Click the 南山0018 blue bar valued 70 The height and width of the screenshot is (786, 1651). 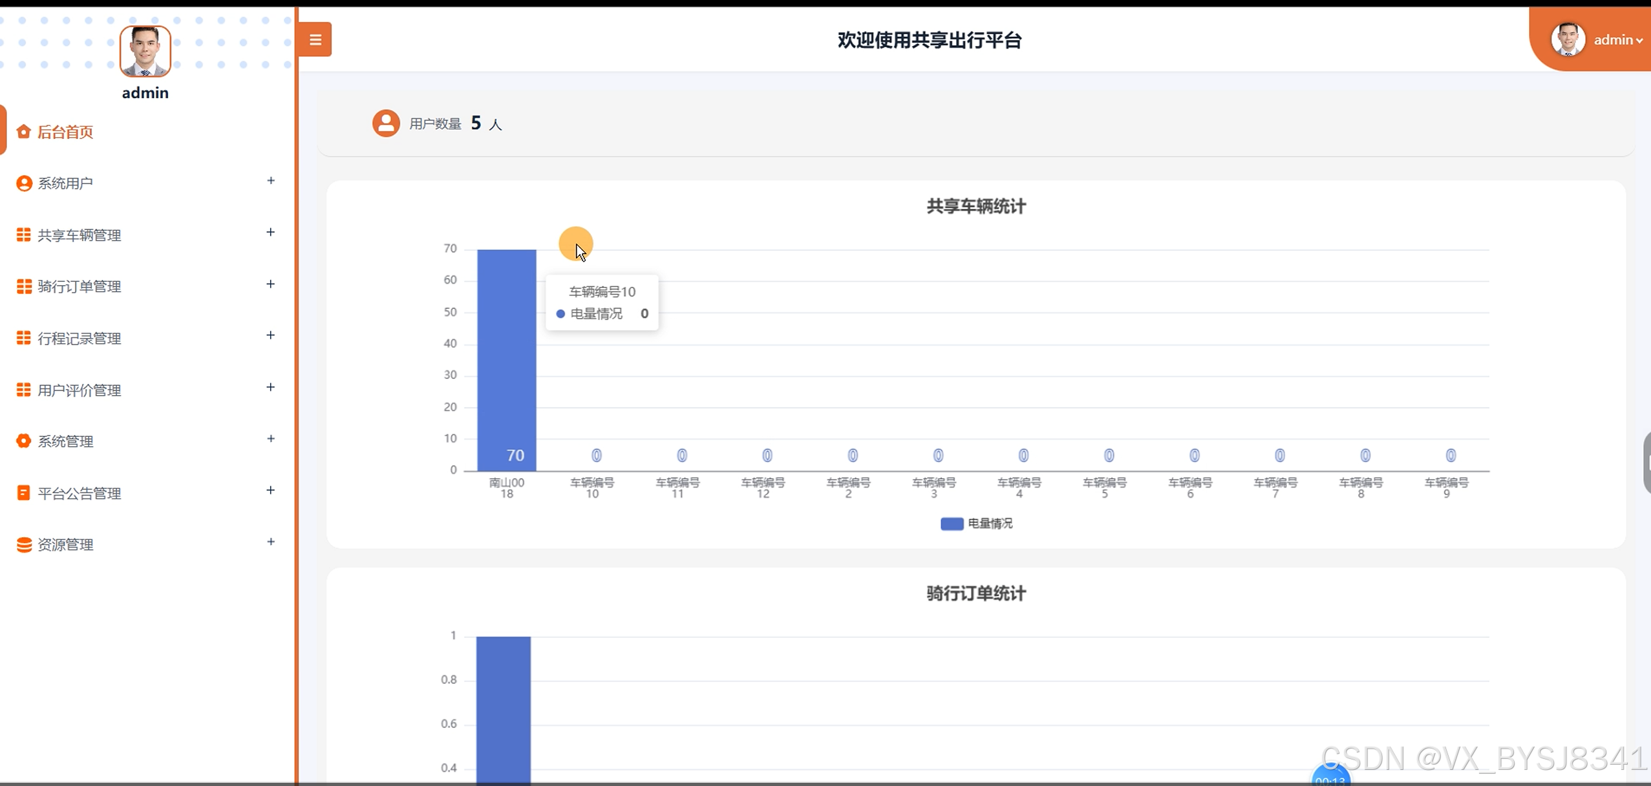coord(507,359)
